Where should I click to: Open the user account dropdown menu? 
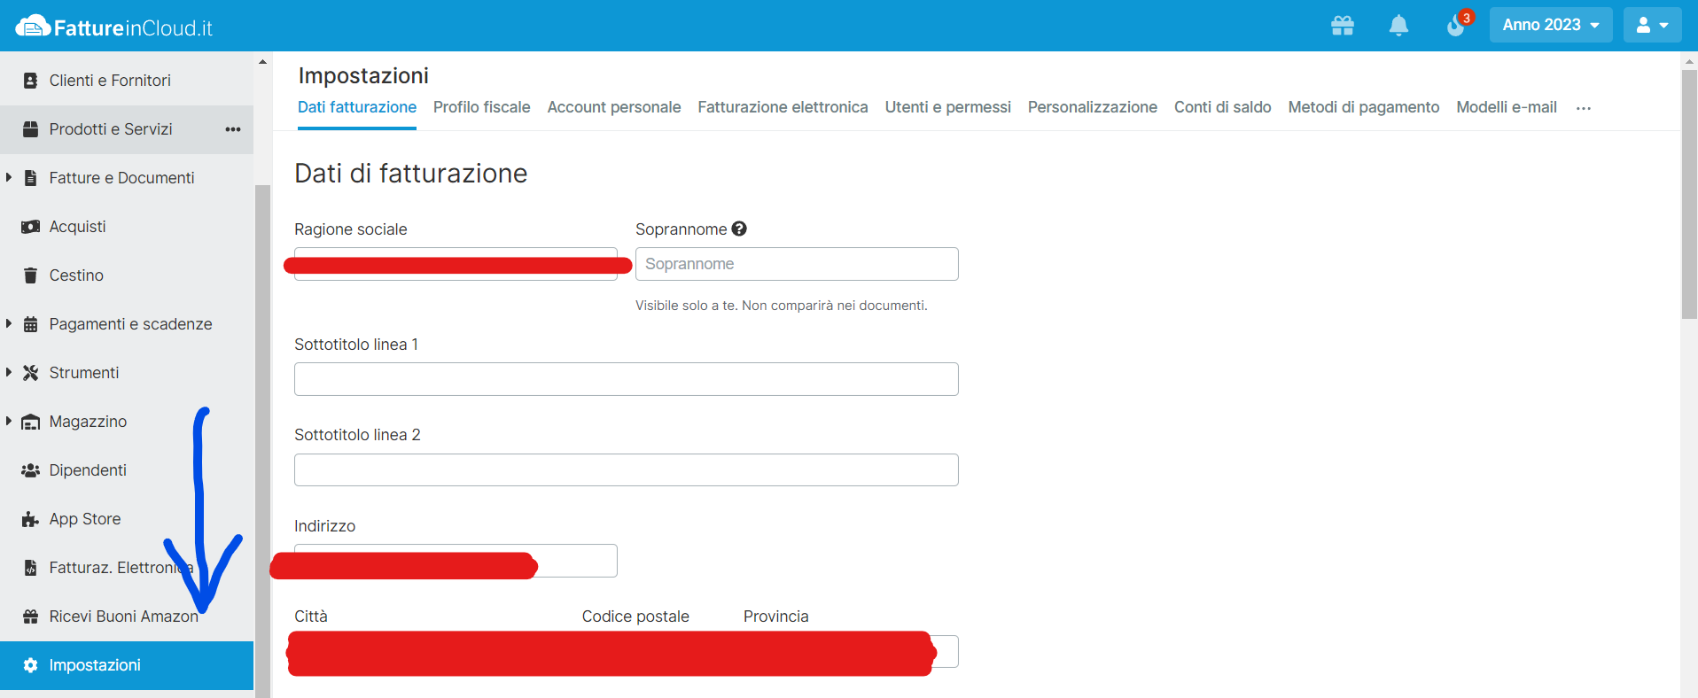click(1652, 25)
